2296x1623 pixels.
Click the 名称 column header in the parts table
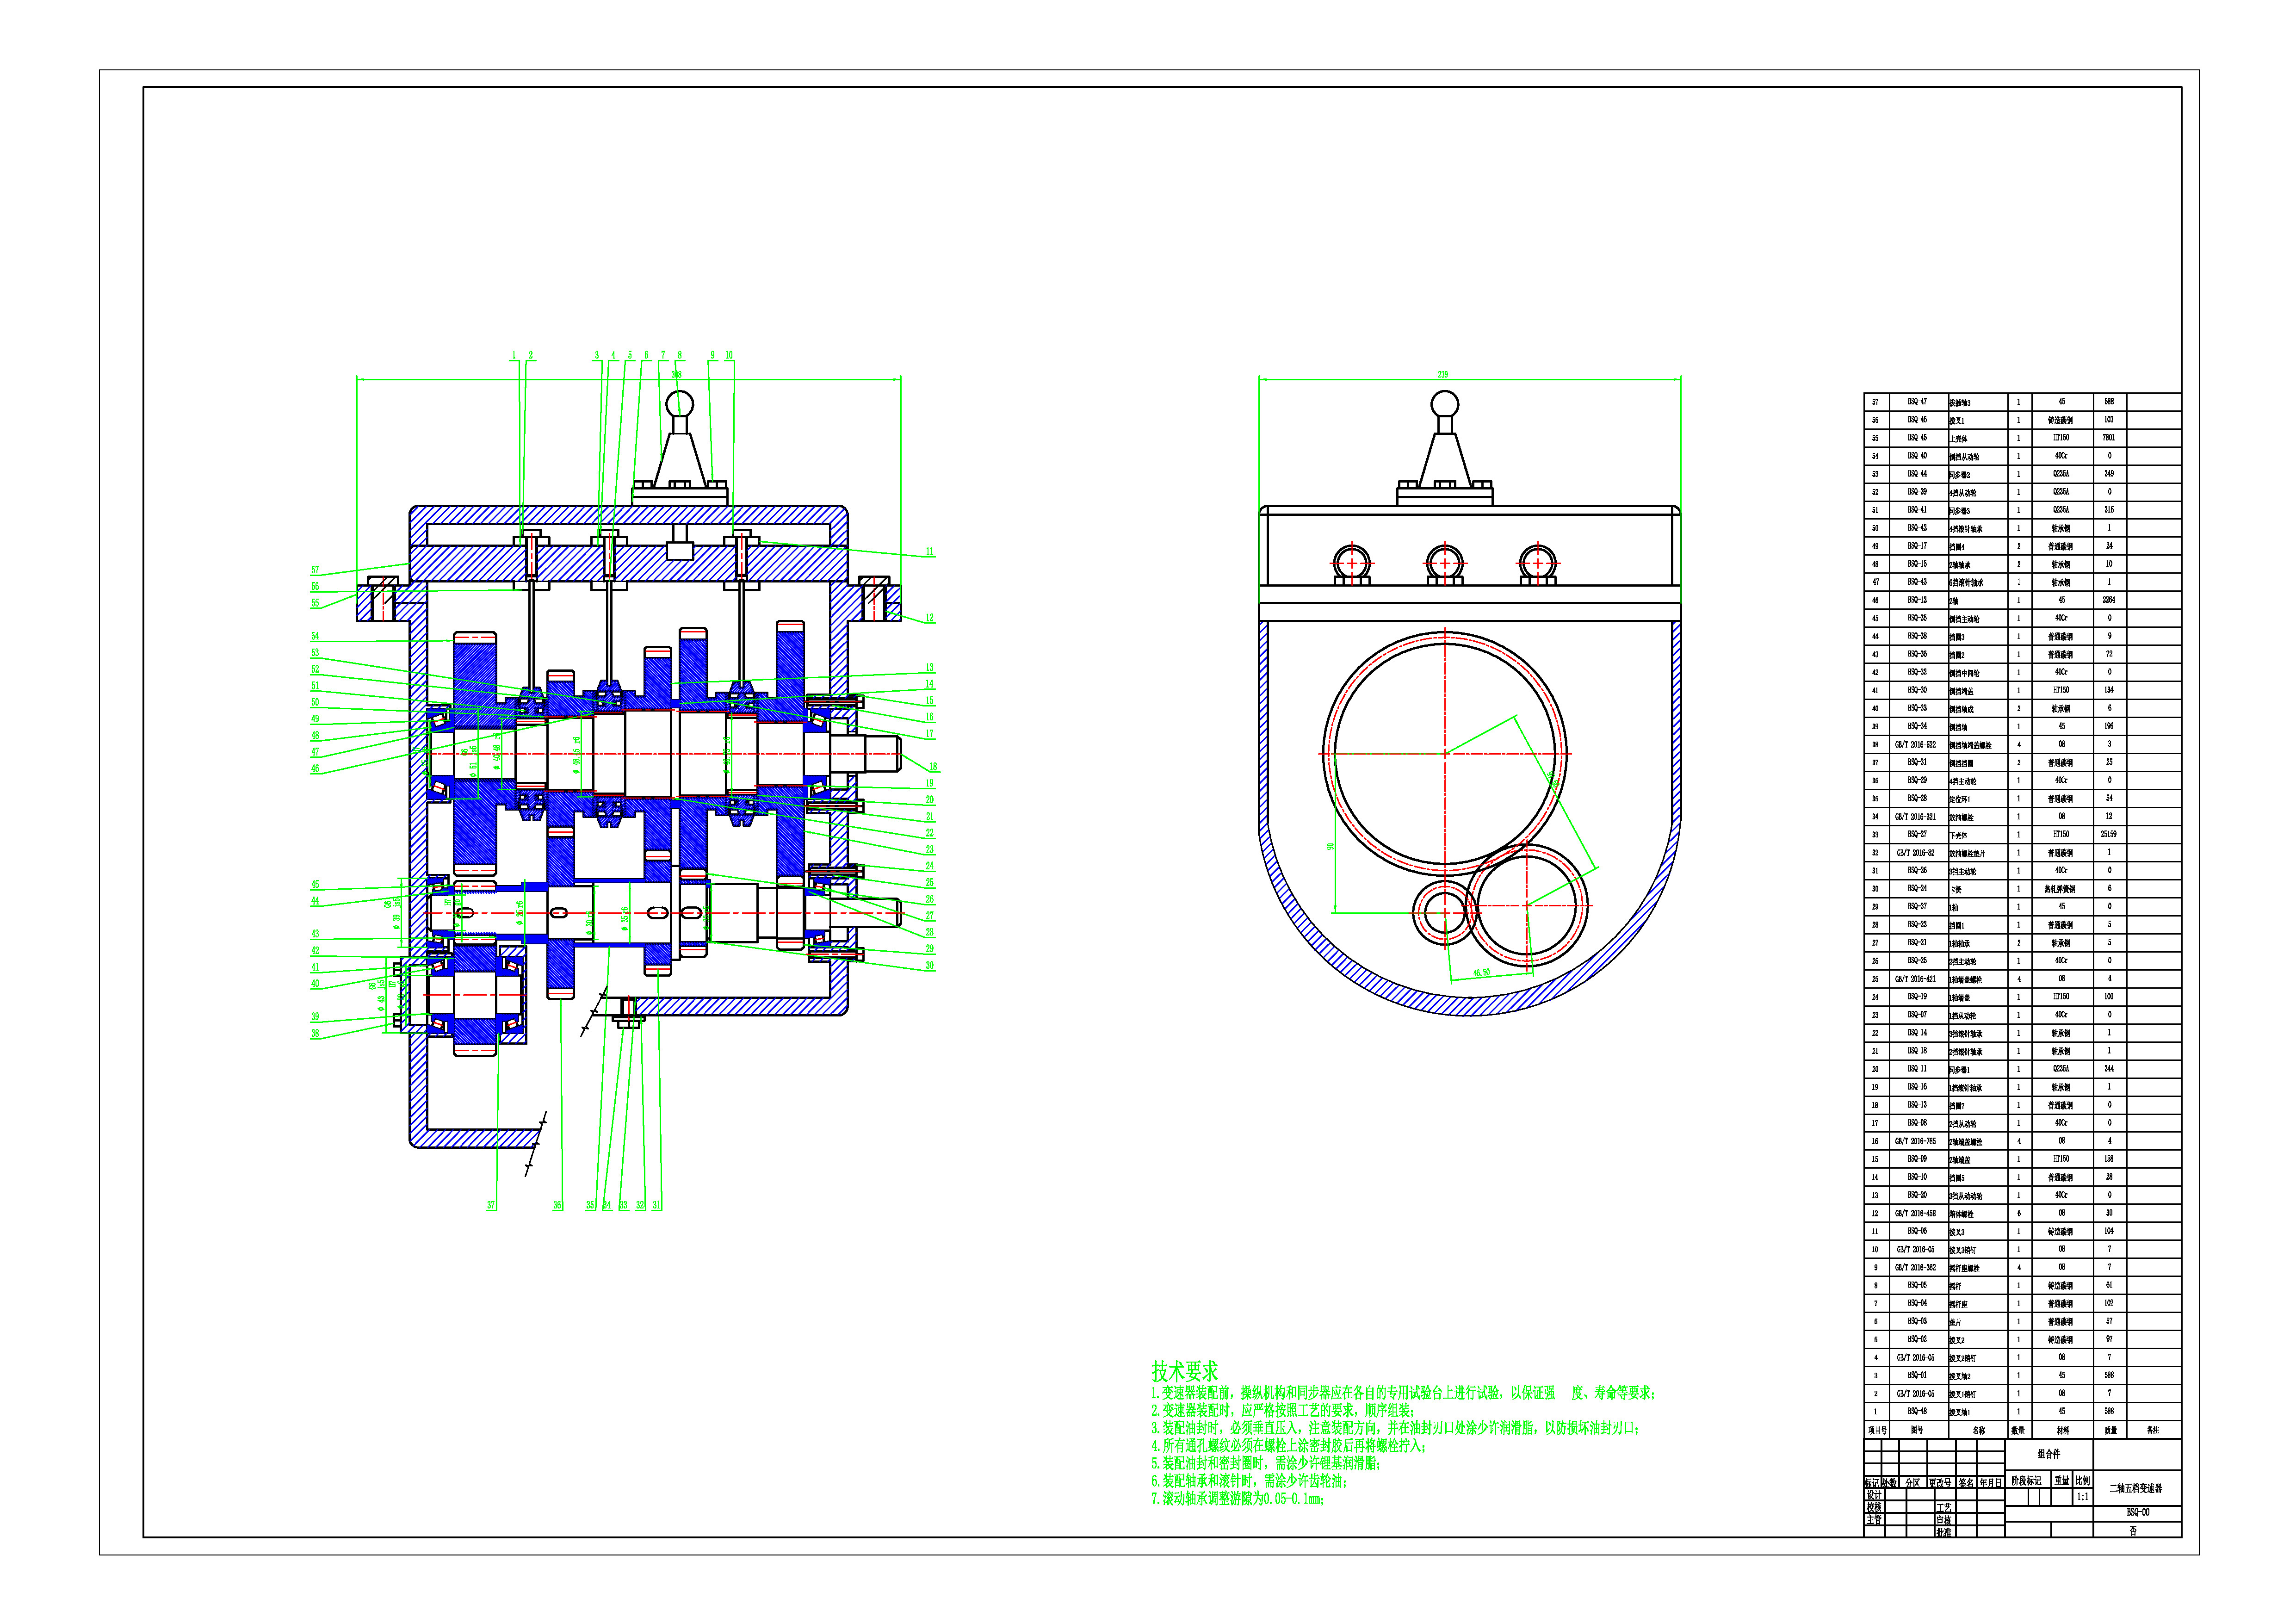click(x=1978, y=1430)
